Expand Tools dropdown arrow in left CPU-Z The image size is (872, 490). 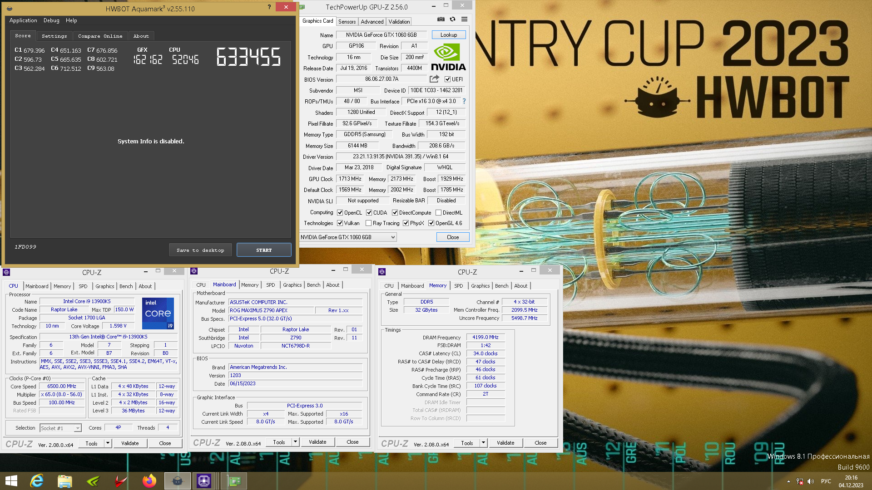click(x=108, y=443)
